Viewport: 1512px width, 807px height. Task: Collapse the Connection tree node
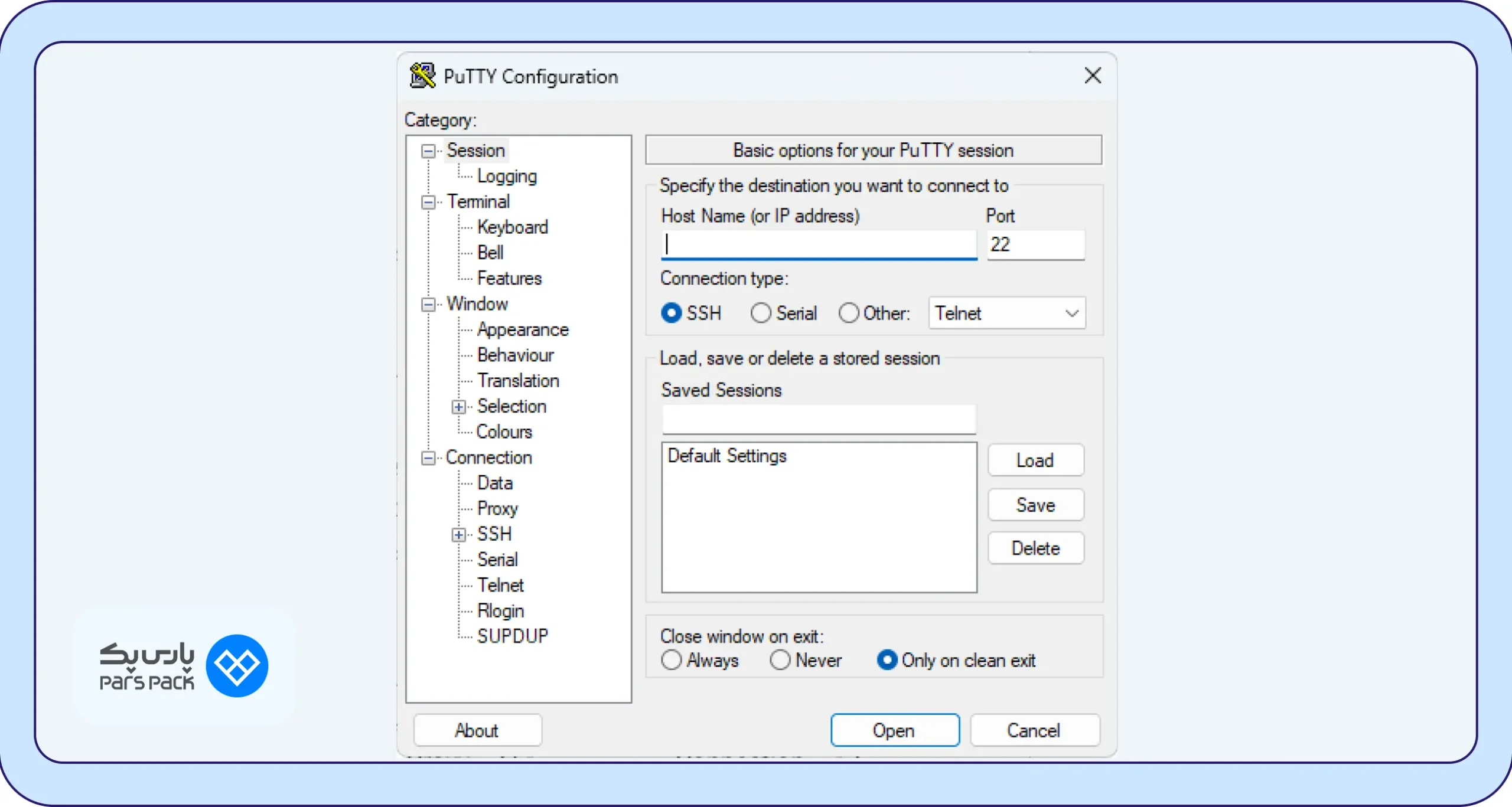coord(428,458)
